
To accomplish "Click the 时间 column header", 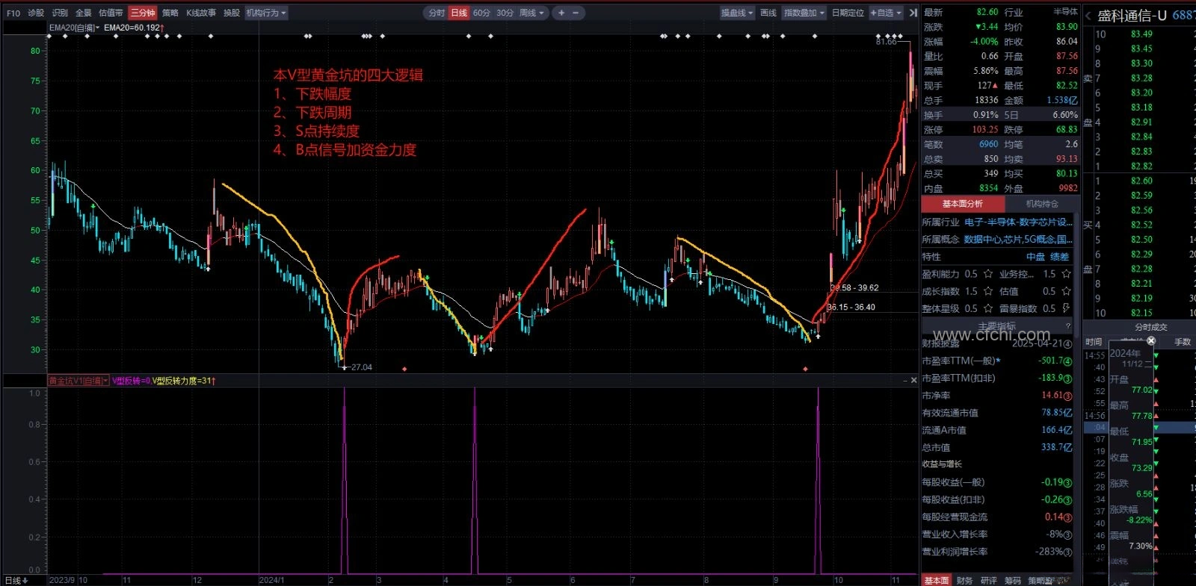I will coord(1093,342).
